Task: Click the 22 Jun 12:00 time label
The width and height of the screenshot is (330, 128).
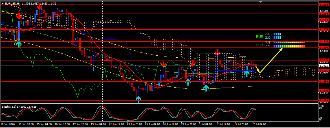Action: pyautogui.click(x=116, y=124)
